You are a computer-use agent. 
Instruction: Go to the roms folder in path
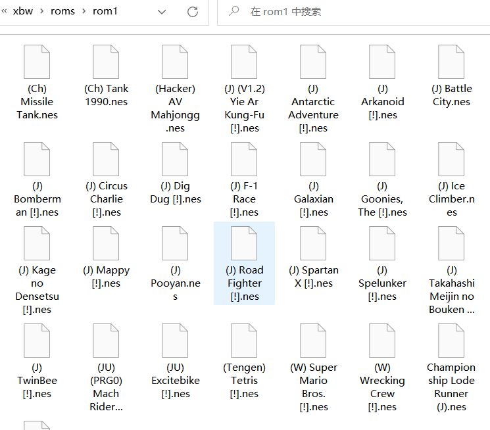pyautogui.click(x=62, y=11)
